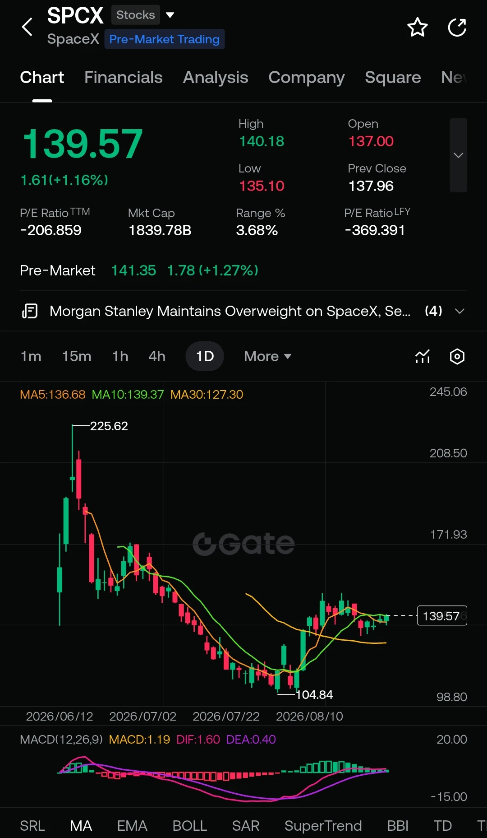This screenshot has height=838, width=487.
Task: Tap the P/E Ratio LFY value -369.391
Action: [375, 230]
